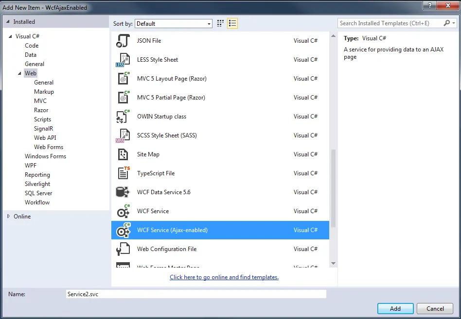Select the Silverlight category
Screen dimensions: 461x319
point(37,184)
